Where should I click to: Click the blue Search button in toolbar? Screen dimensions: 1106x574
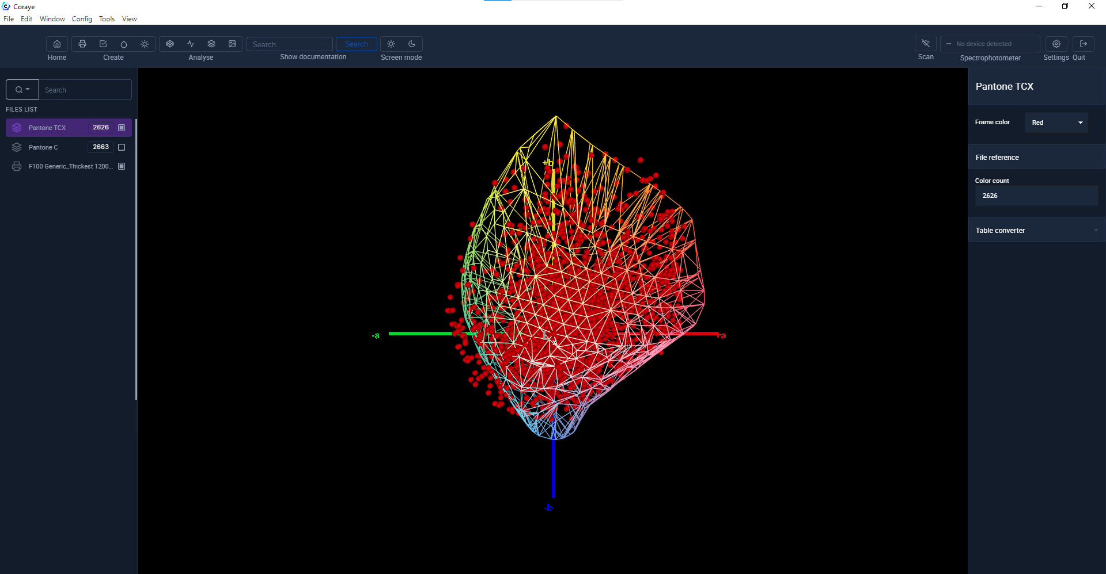tap(357, 44)
